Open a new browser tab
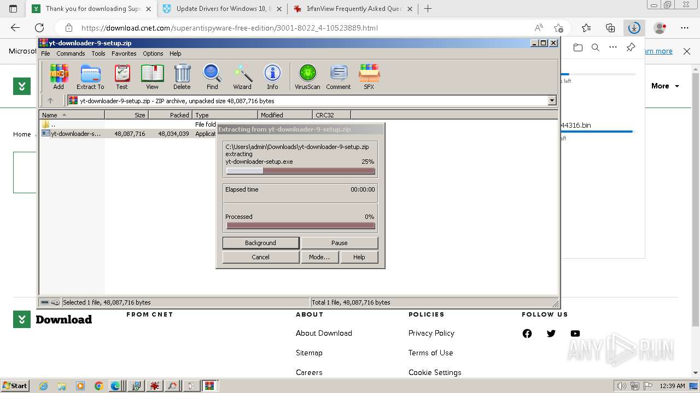 [x=428, y=9]
